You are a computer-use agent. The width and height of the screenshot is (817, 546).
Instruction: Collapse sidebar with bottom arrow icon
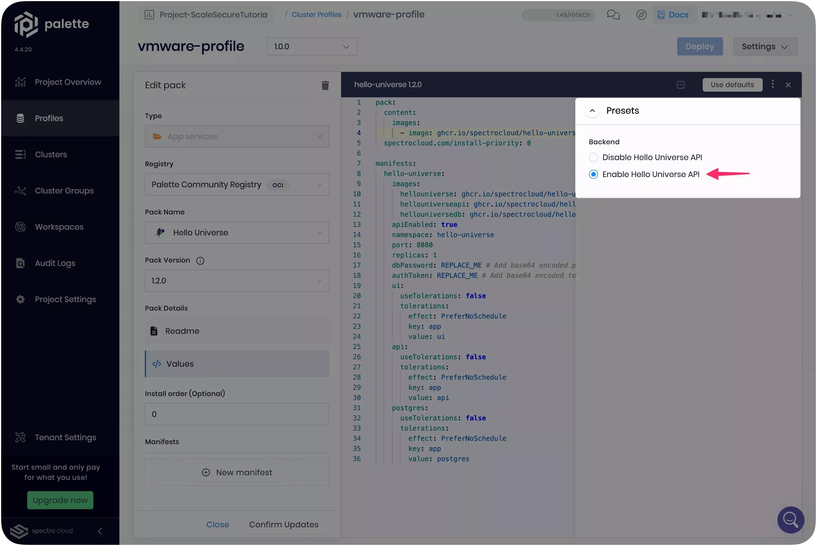click(100, 531)
